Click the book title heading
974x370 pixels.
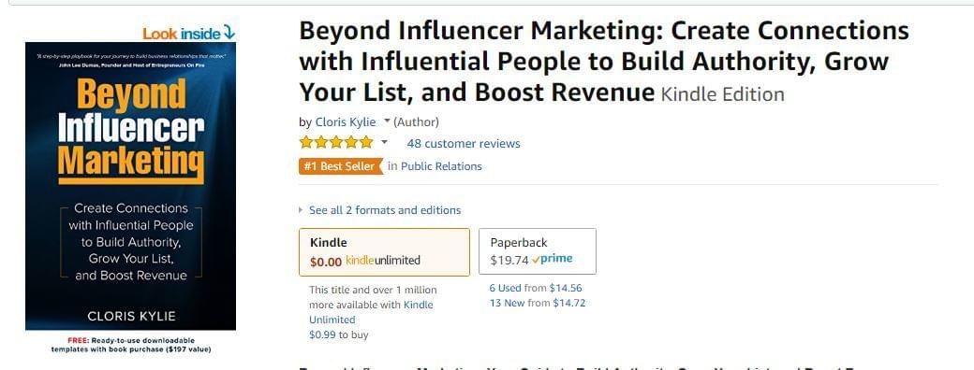604,62
